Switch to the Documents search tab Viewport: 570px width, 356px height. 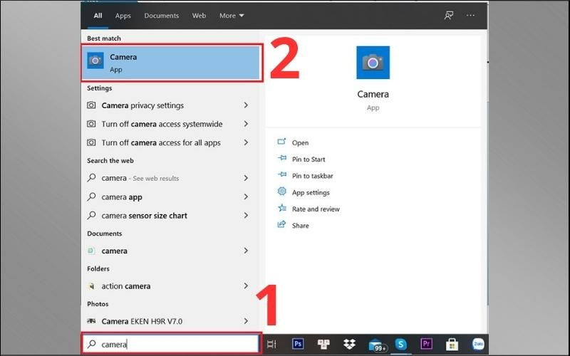[162, 15]
